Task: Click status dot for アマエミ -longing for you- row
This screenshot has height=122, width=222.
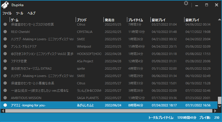Action: coord(5,105)
